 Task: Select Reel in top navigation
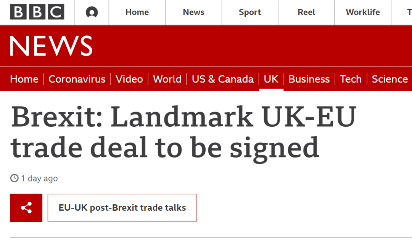click(x=306, y=12)
